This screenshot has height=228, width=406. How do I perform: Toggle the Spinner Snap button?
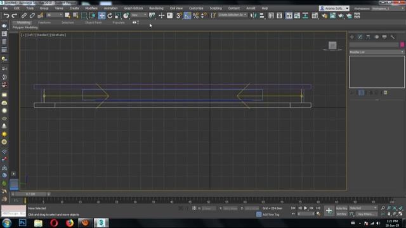204,15
